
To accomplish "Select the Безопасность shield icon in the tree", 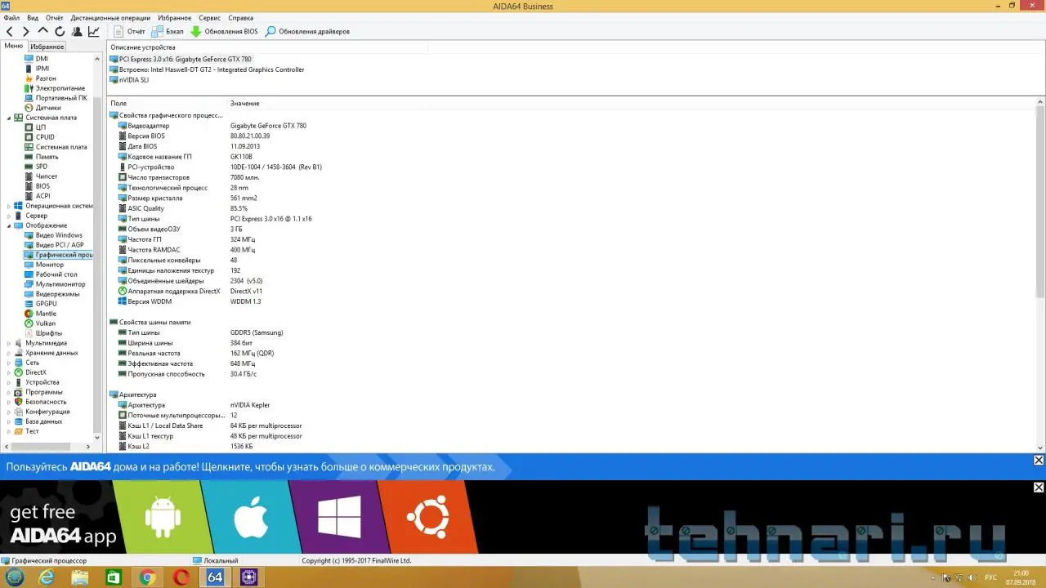I will click(x=19, y=402).
